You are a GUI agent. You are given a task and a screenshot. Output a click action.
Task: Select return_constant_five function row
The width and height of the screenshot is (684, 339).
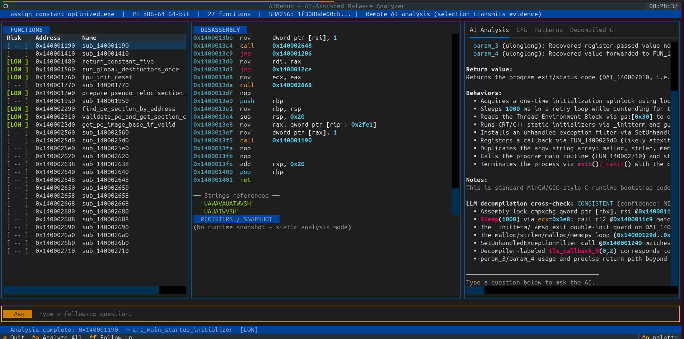pos(95,61)
